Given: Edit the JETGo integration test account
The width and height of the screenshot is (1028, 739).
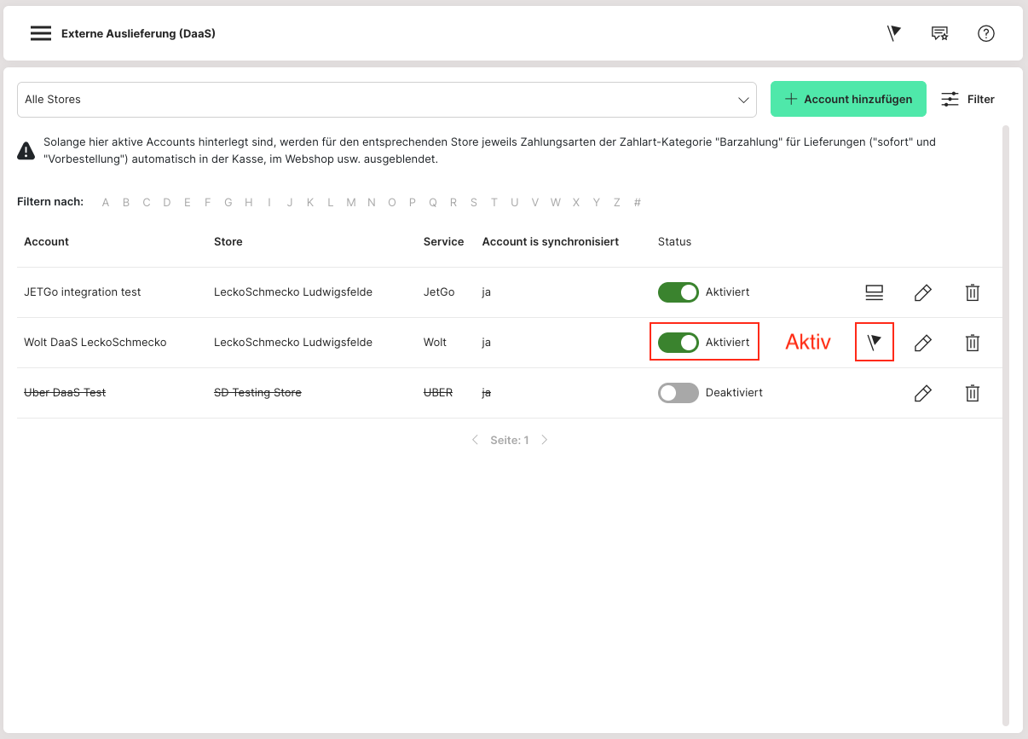Looking at the screenshot, I should (922, 292).
